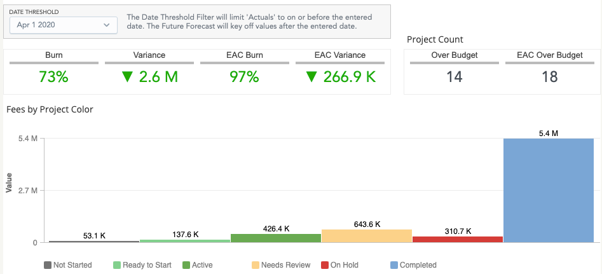Click the 5.4 M y-axis tick label

pyautogui.click(x=27, y=139)
